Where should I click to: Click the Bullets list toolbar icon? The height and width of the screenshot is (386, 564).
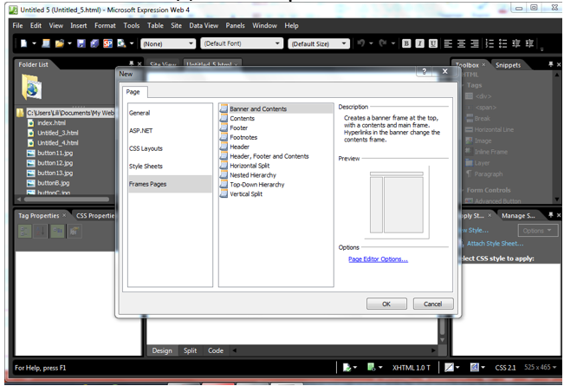pos(502,43)
